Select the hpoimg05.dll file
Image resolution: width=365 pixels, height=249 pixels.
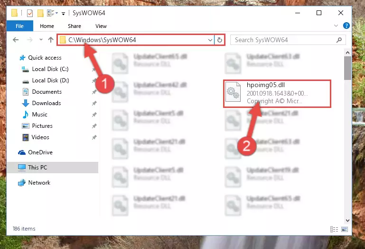click(x=277, y=94)
